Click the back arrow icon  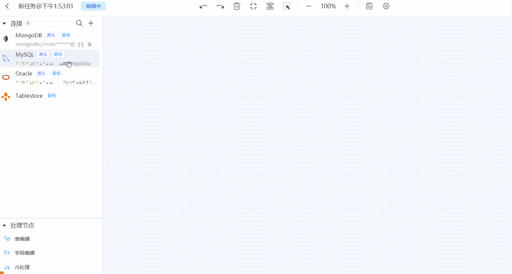(x=7, y=6)
